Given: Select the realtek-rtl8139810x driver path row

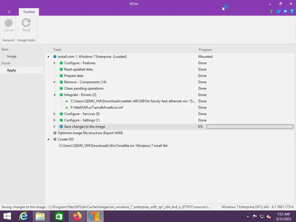Looking at the screenshot, I should 133,101.
